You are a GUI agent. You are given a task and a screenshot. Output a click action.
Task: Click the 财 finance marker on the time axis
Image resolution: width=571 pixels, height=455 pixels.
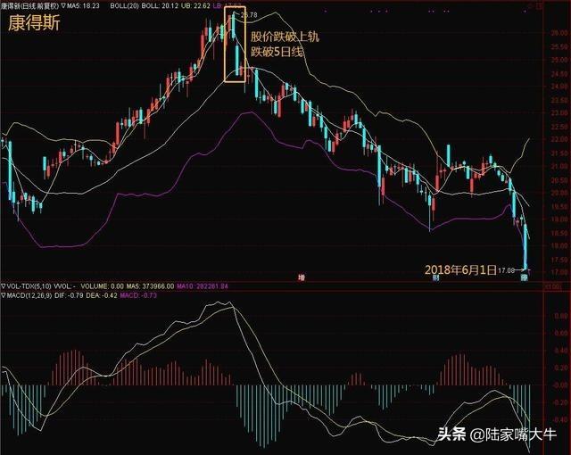click(435, 278)
